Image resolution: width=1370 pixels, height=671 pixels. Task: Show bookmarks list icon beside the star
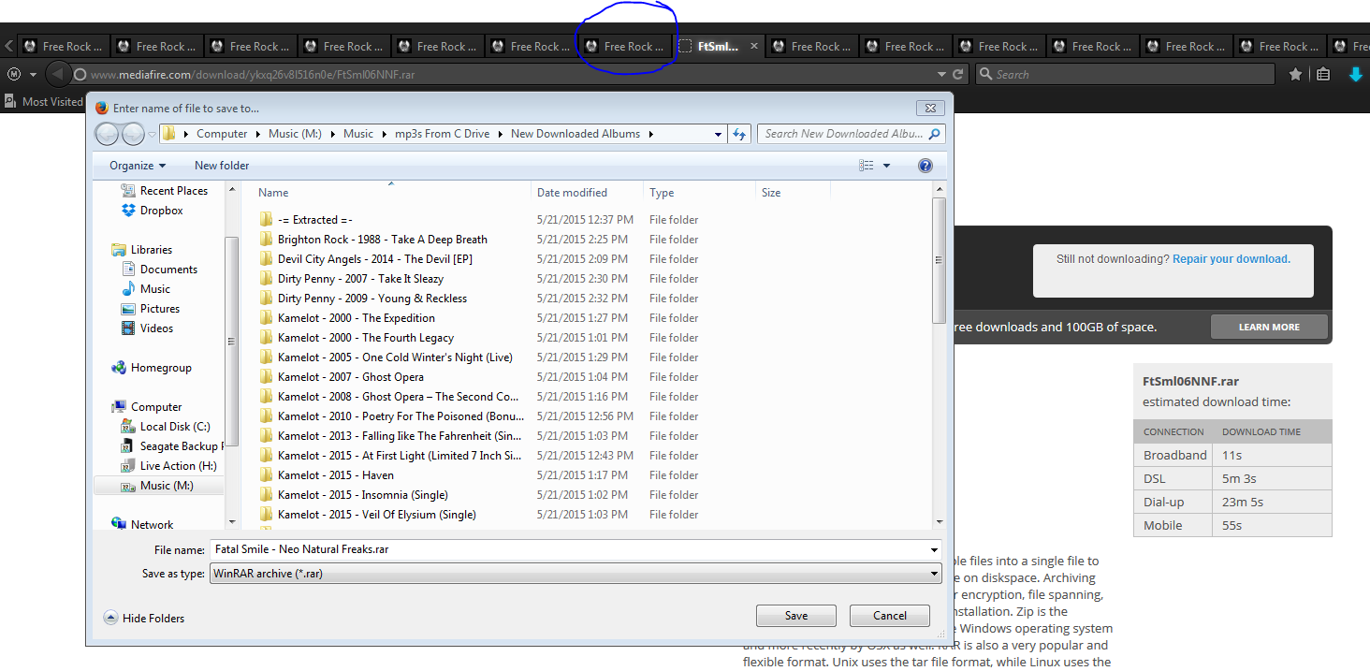click(x=1323, y=74)
